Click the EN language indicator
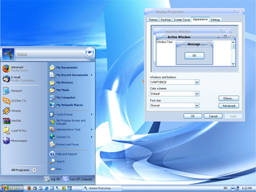This screenshot has height=192, width=256. 225,188
